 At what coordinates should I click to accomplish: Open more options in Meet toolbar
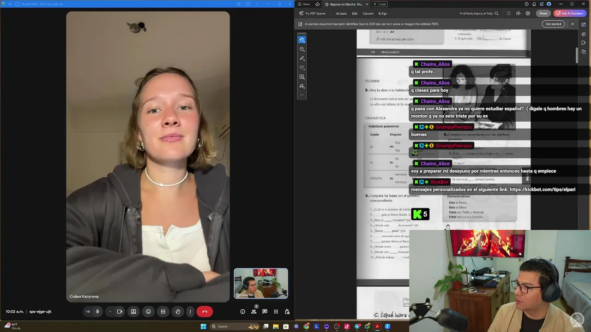[x=190, y=312]
